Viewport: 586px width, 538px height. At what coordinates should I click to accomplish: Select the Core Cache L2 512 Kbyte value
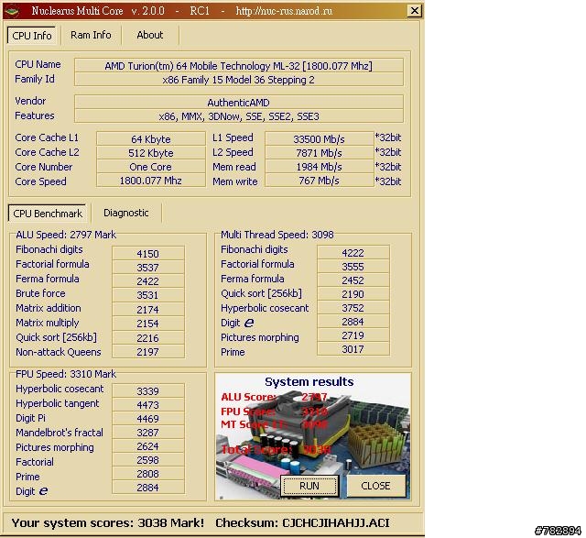click(151, 153)
